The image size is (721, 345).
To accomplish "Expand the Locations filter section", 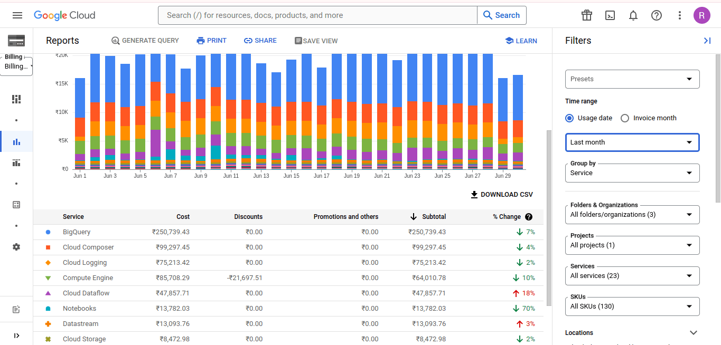I will click(x=694, y=333).
